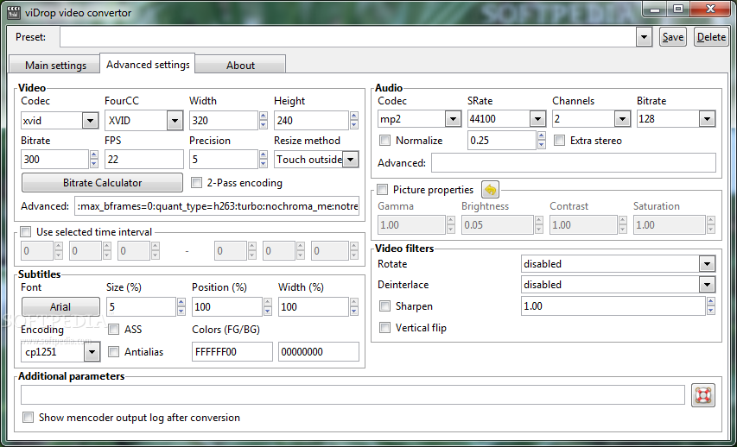737x447 pixels.
Task: Click the subtitle foreground color field FFFFFF00
Action: [x=232, y=352]
